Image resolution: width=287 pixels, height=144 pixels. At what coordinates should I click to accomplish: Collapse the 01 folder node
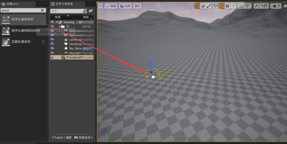pyautogui.click(x=60, y=27)
